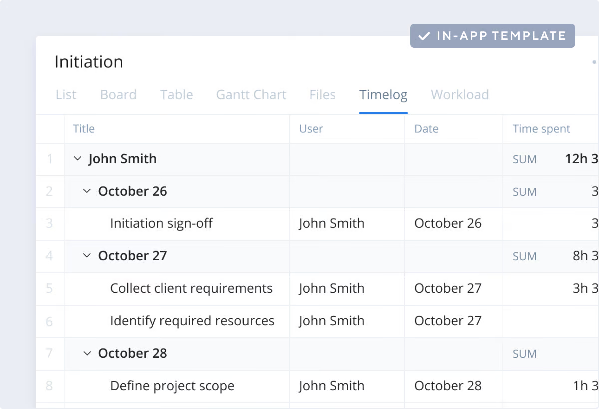The width and height of the screenshot is (599, 409).
Task: Click the SUM label in John Smith row
Action: (524, 159)
